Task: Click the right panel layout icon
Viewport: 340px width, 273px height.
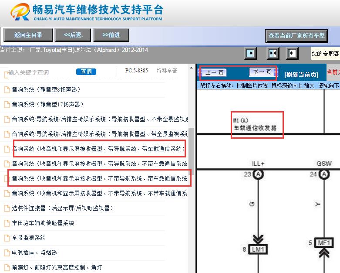Action: (x=292, y=53)
